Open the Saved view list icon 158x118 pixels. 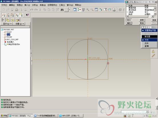[105, 10]
